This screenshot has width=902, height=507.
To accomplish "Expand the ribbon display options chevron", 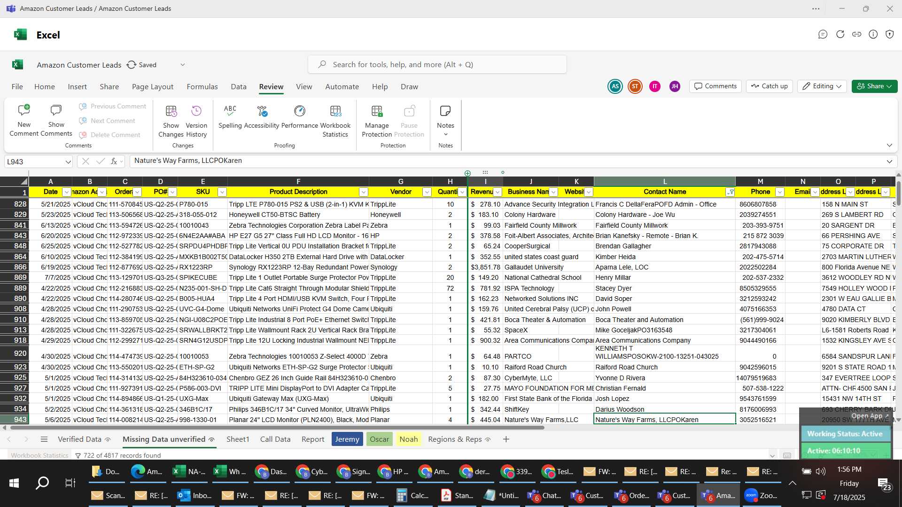I will (889, 145).
